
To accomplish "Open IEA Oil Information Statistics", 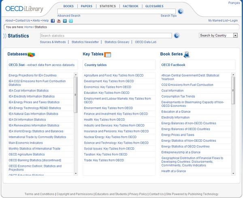I will (x=27, y=119).
